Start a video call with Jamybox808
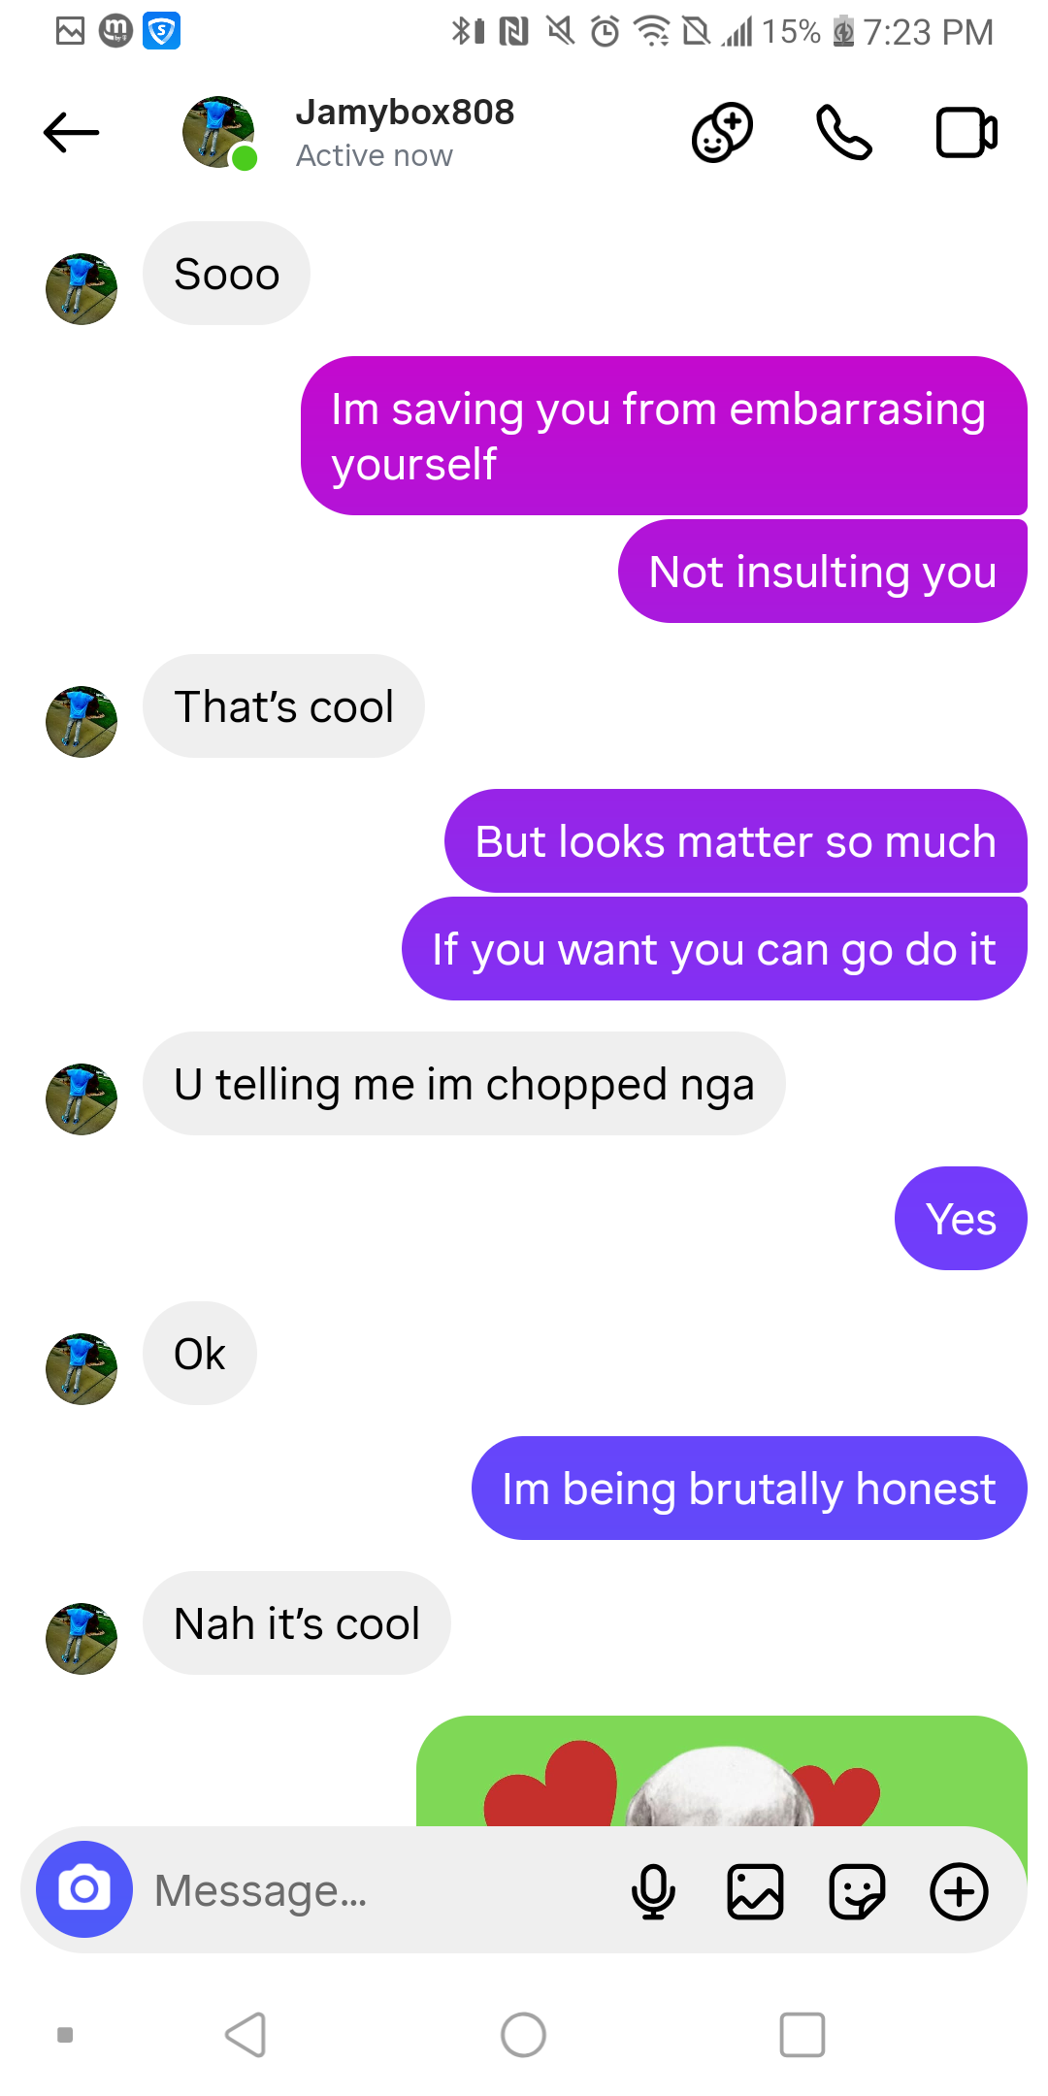The width and height of the screenshot is (1048, 2096). 966,132
